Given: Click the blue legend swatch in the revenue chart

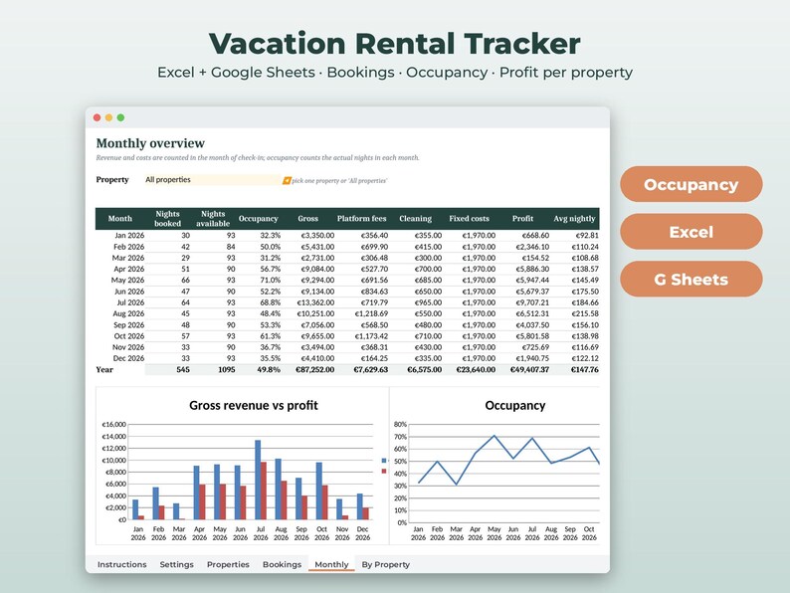Looking at the screenshot, I should point(384,461).
